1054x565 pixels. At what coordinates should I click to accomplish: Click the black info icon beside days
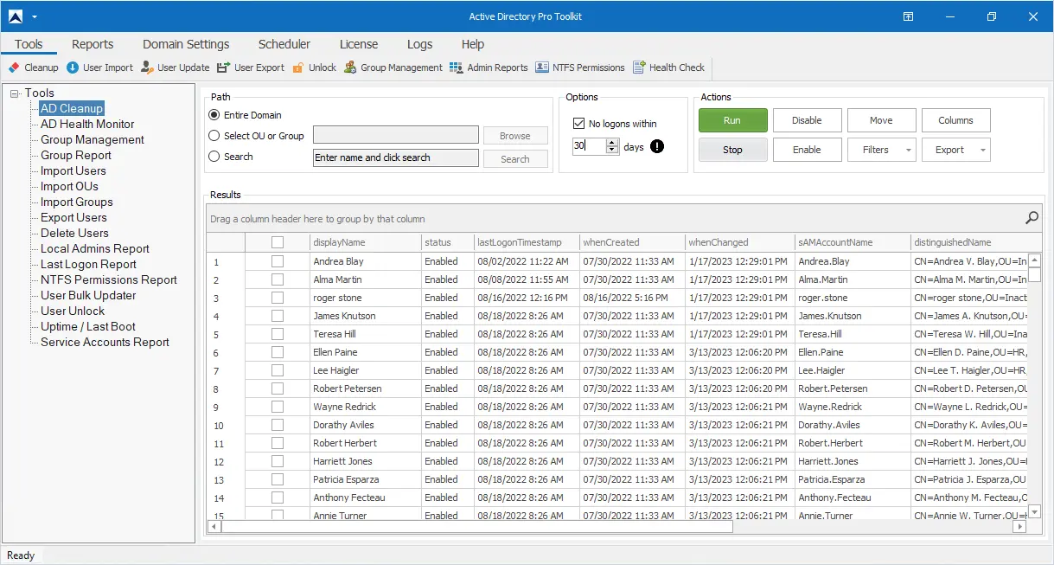point(657,146)
